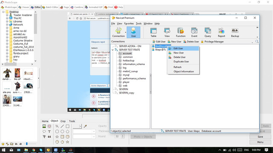This screenshot has height=153, width=273.
Task: Open the Navicat Tools menu
Action: [x=139, y=24]
